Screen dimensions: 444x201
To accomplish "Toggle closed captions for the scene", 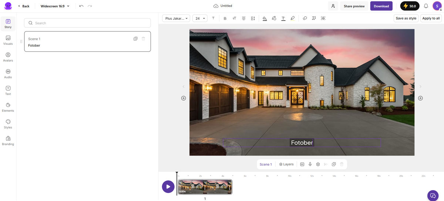I will [302, 164].
